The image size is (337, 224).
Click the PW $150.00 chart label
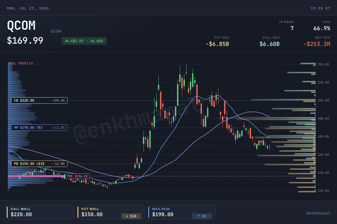pyautogui.click(x=39, y=164)
